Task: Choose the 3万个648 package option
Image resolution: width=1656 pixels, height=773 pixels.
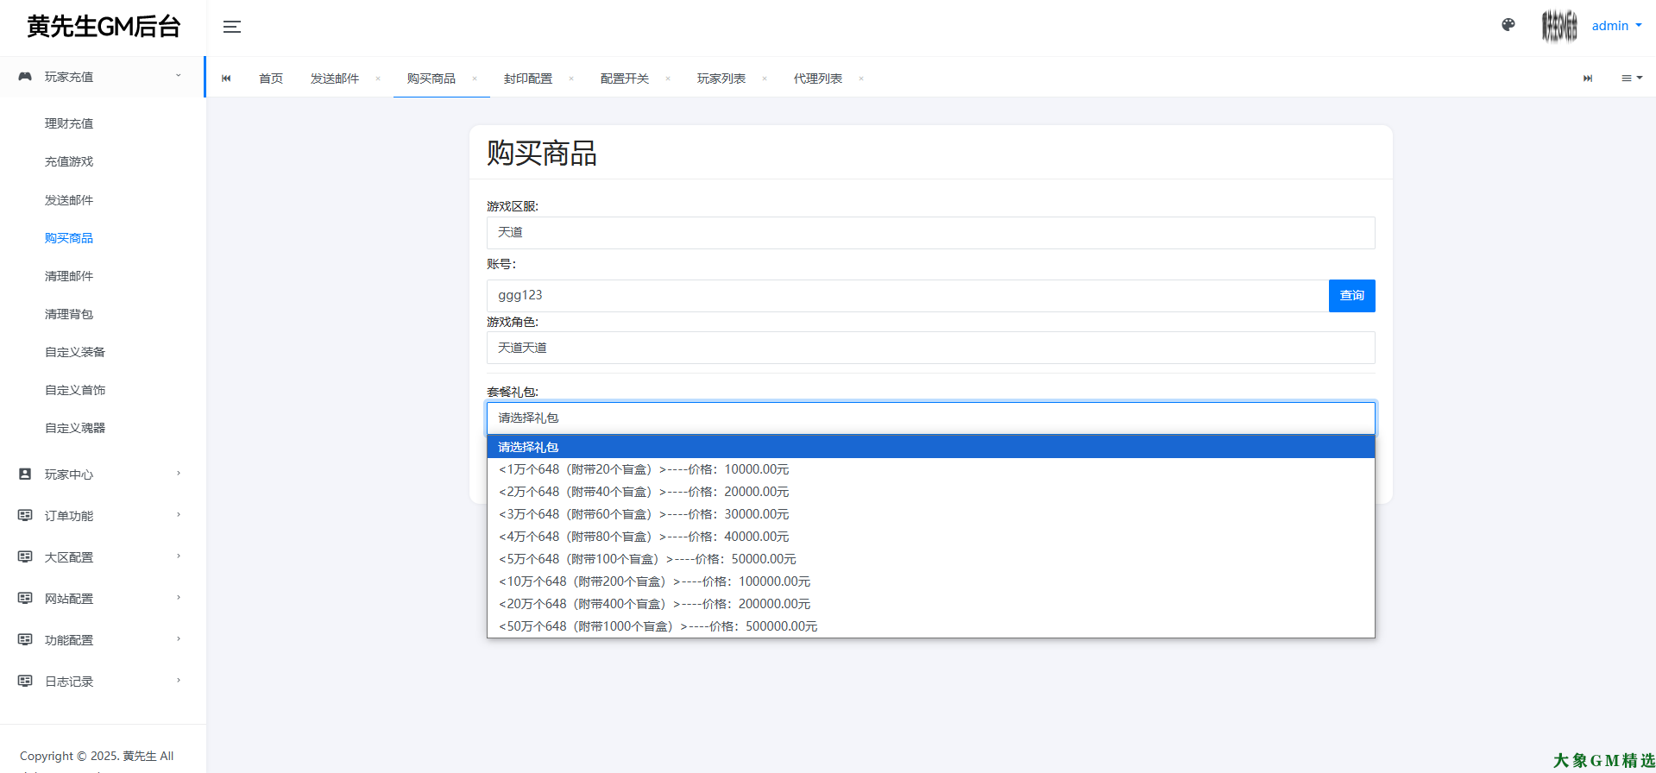Action: click(930, 514)
